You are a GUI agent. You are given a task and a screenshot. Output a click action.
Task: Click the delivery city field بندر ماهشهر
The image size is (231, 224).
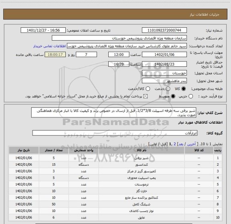(164, 81)
